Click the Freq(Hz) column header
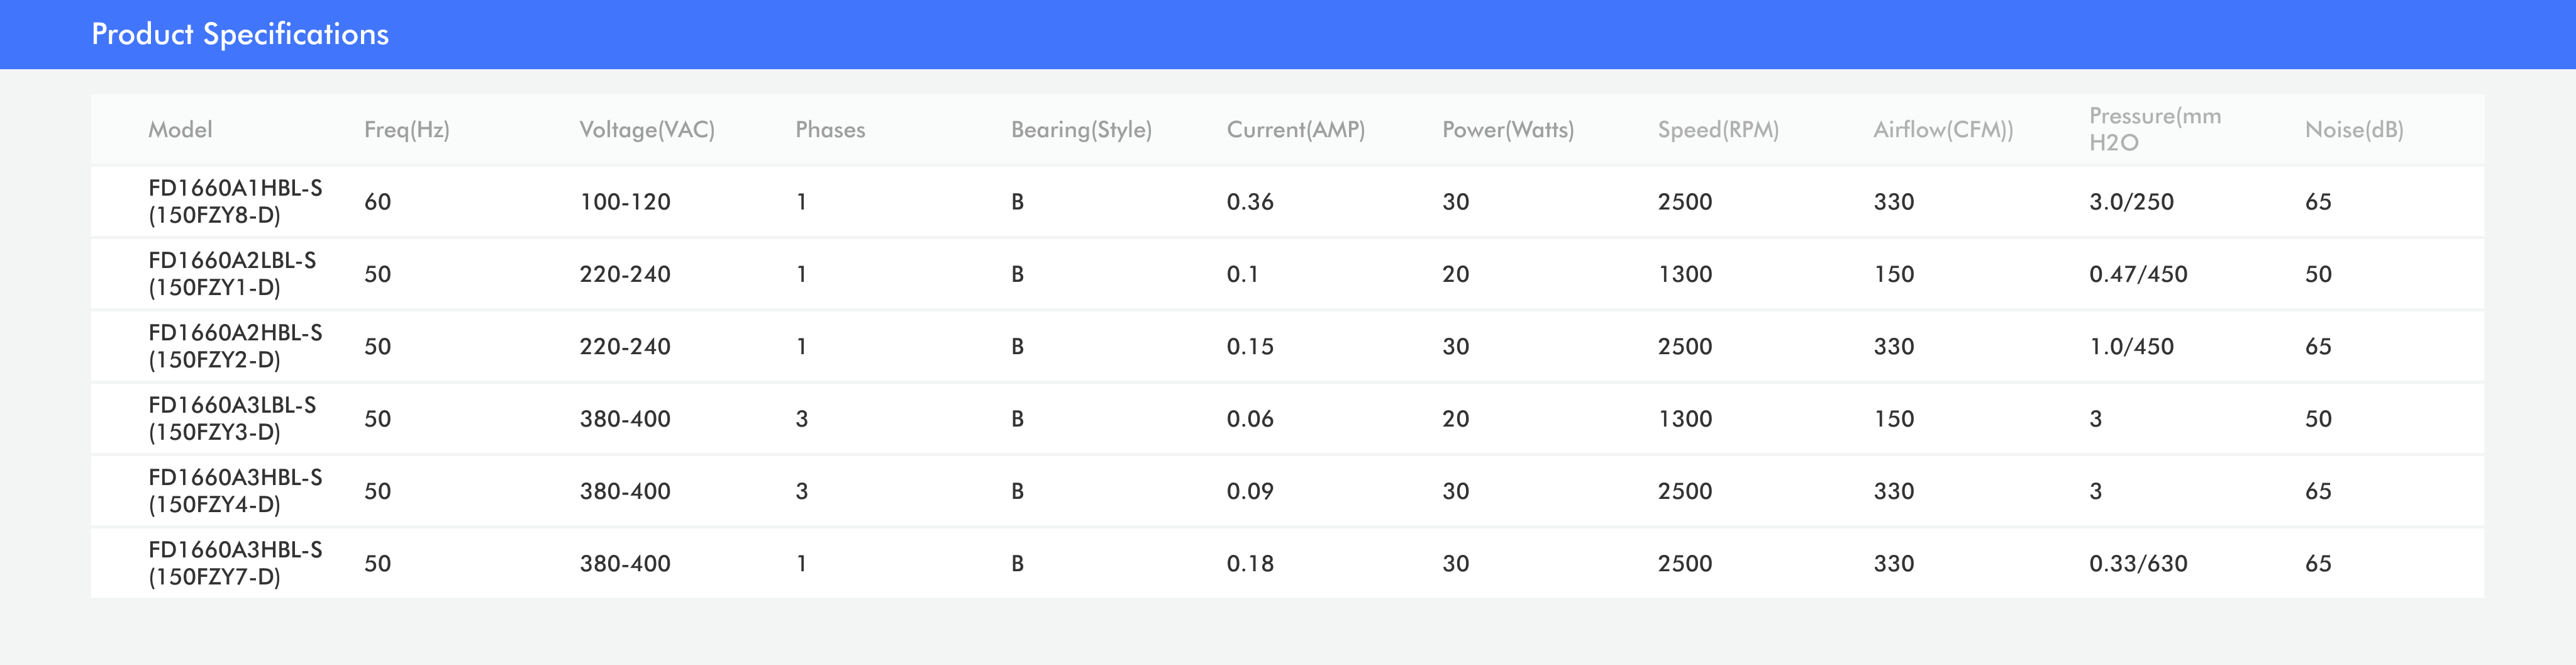The image size is (2576, 665). click(x=406, y=130)
